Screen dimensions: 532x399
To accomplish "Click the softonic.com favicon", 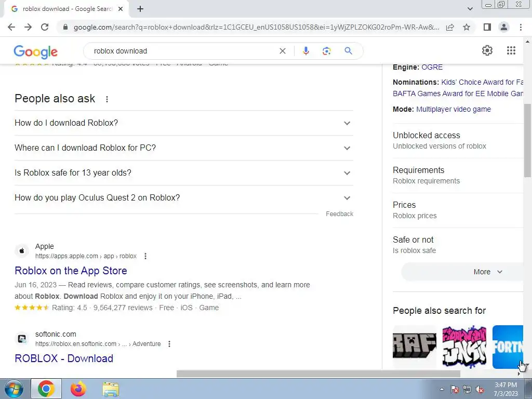I will 22,339.
